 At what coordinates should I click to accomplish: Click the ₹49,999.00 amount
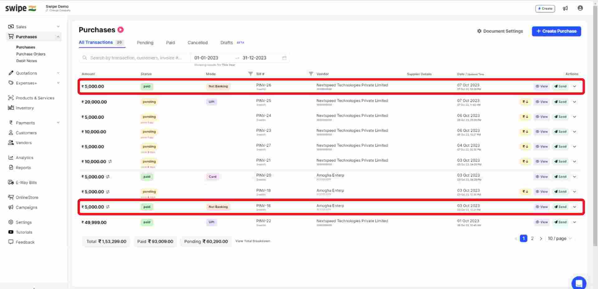pyautogui.click(x=94, y=222)
